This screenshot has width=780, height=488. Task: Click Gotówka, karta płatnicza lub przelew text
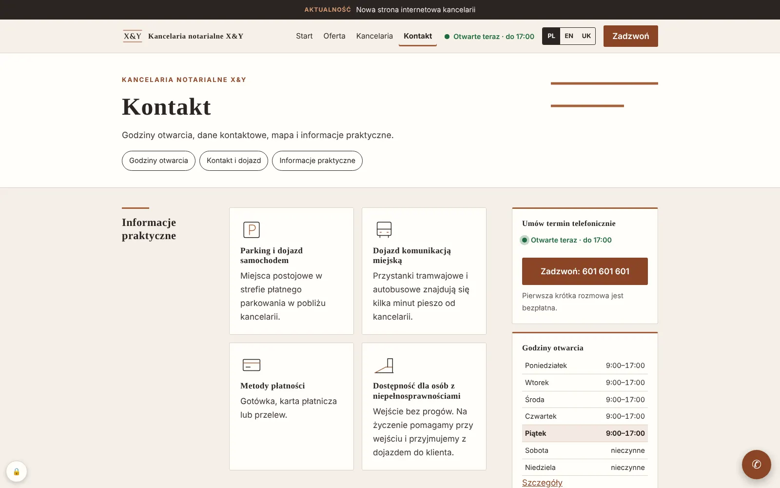click(x=289, y=408)
